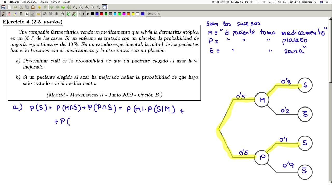
Task: Pick the green color swatch
Action: (x=106, y=14)
